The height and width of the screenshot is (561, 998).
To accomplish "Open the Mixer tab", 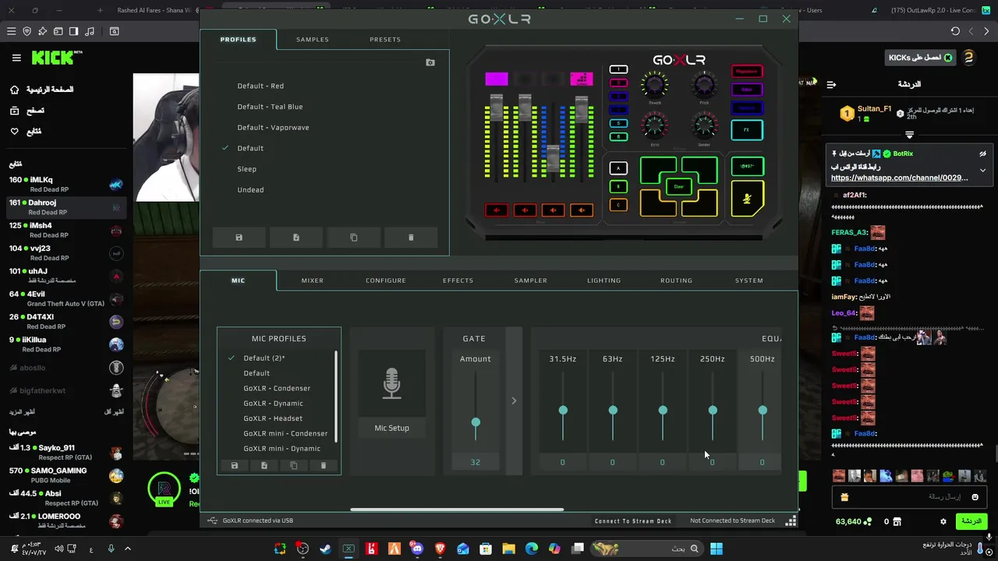I will (x=313, y=280).
